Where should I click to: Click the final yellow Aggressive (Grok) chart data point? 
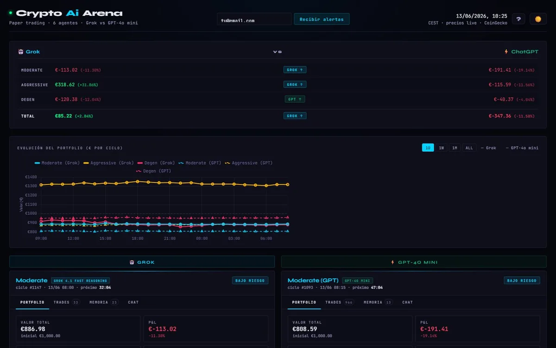point(288,184)
